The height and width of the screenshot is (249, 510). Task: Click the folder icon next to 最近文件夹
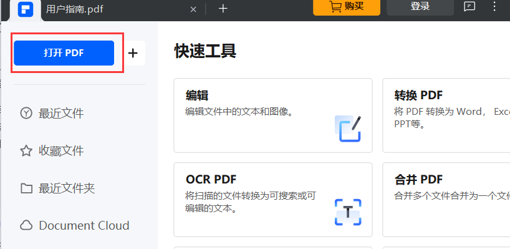point(26,188)
